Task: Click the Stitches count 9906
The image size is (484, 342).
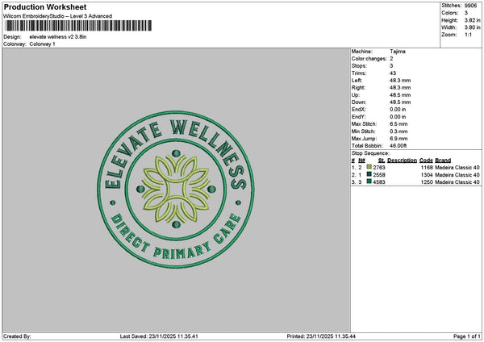Action: (470, 6)
